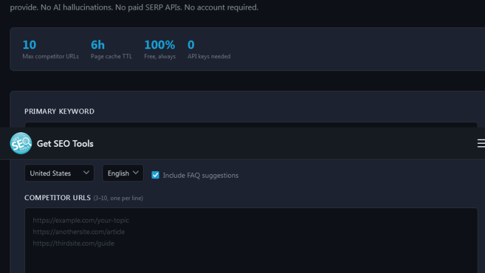Click the Include FAQ suggestions label text
The image size is (485, 273).
(201, 175)
